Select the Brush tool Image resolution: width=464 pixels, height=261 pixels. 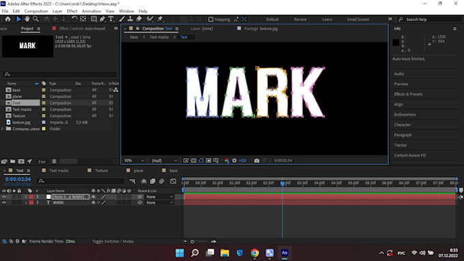click(x=121, y=19)
